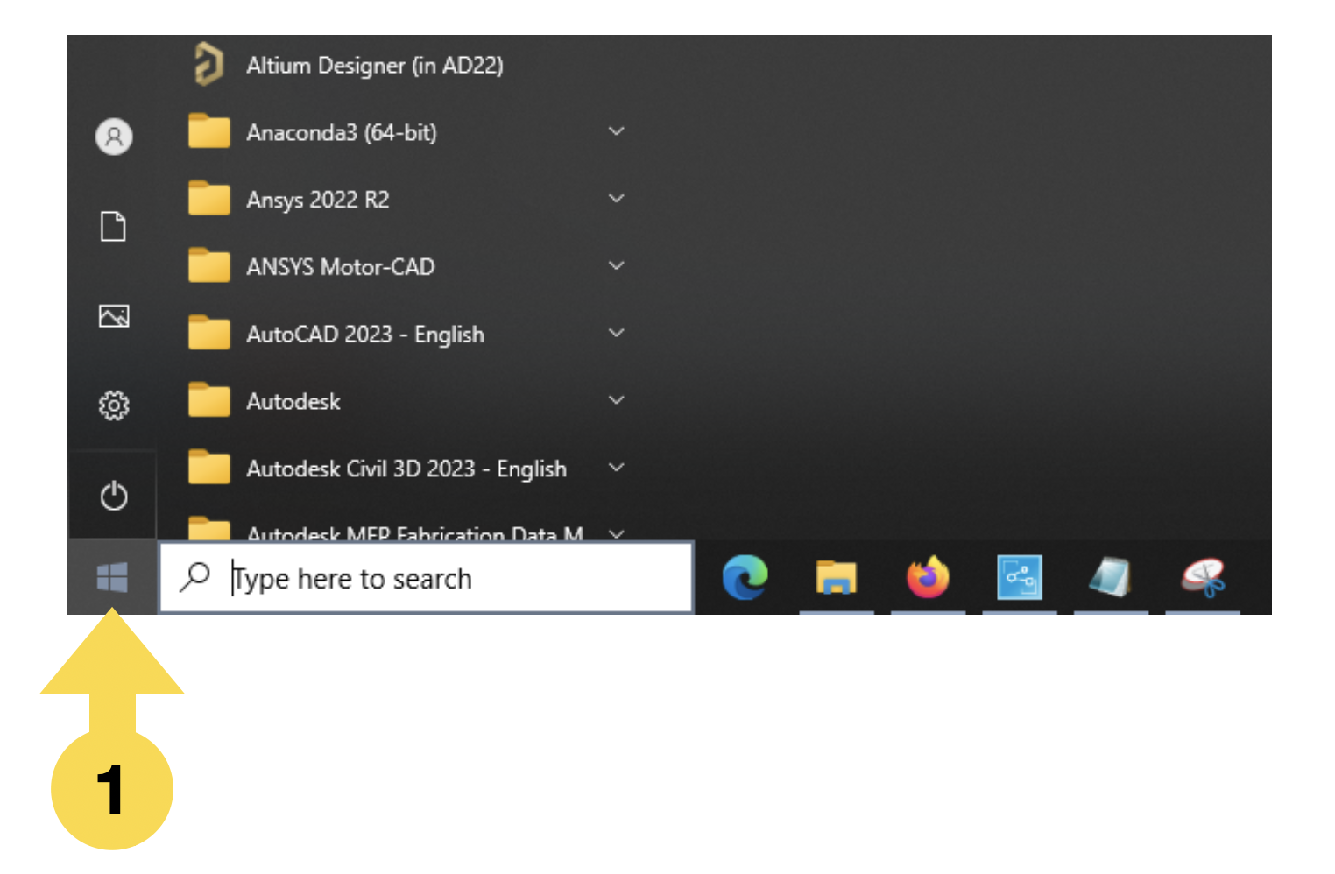
Task: Click the Altium Designer app icon
Action: click(x=208, y=65)
